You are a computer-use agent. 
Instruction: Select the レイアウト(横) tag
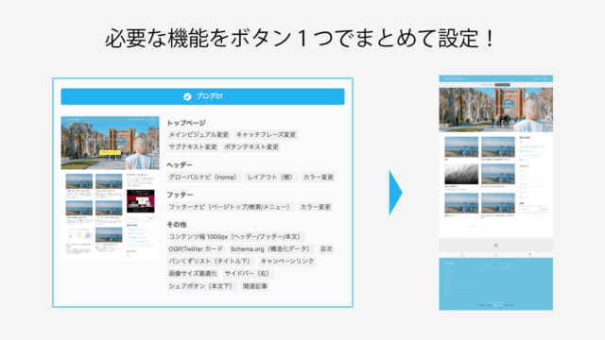pyautogui.click(x=271, y=177)
